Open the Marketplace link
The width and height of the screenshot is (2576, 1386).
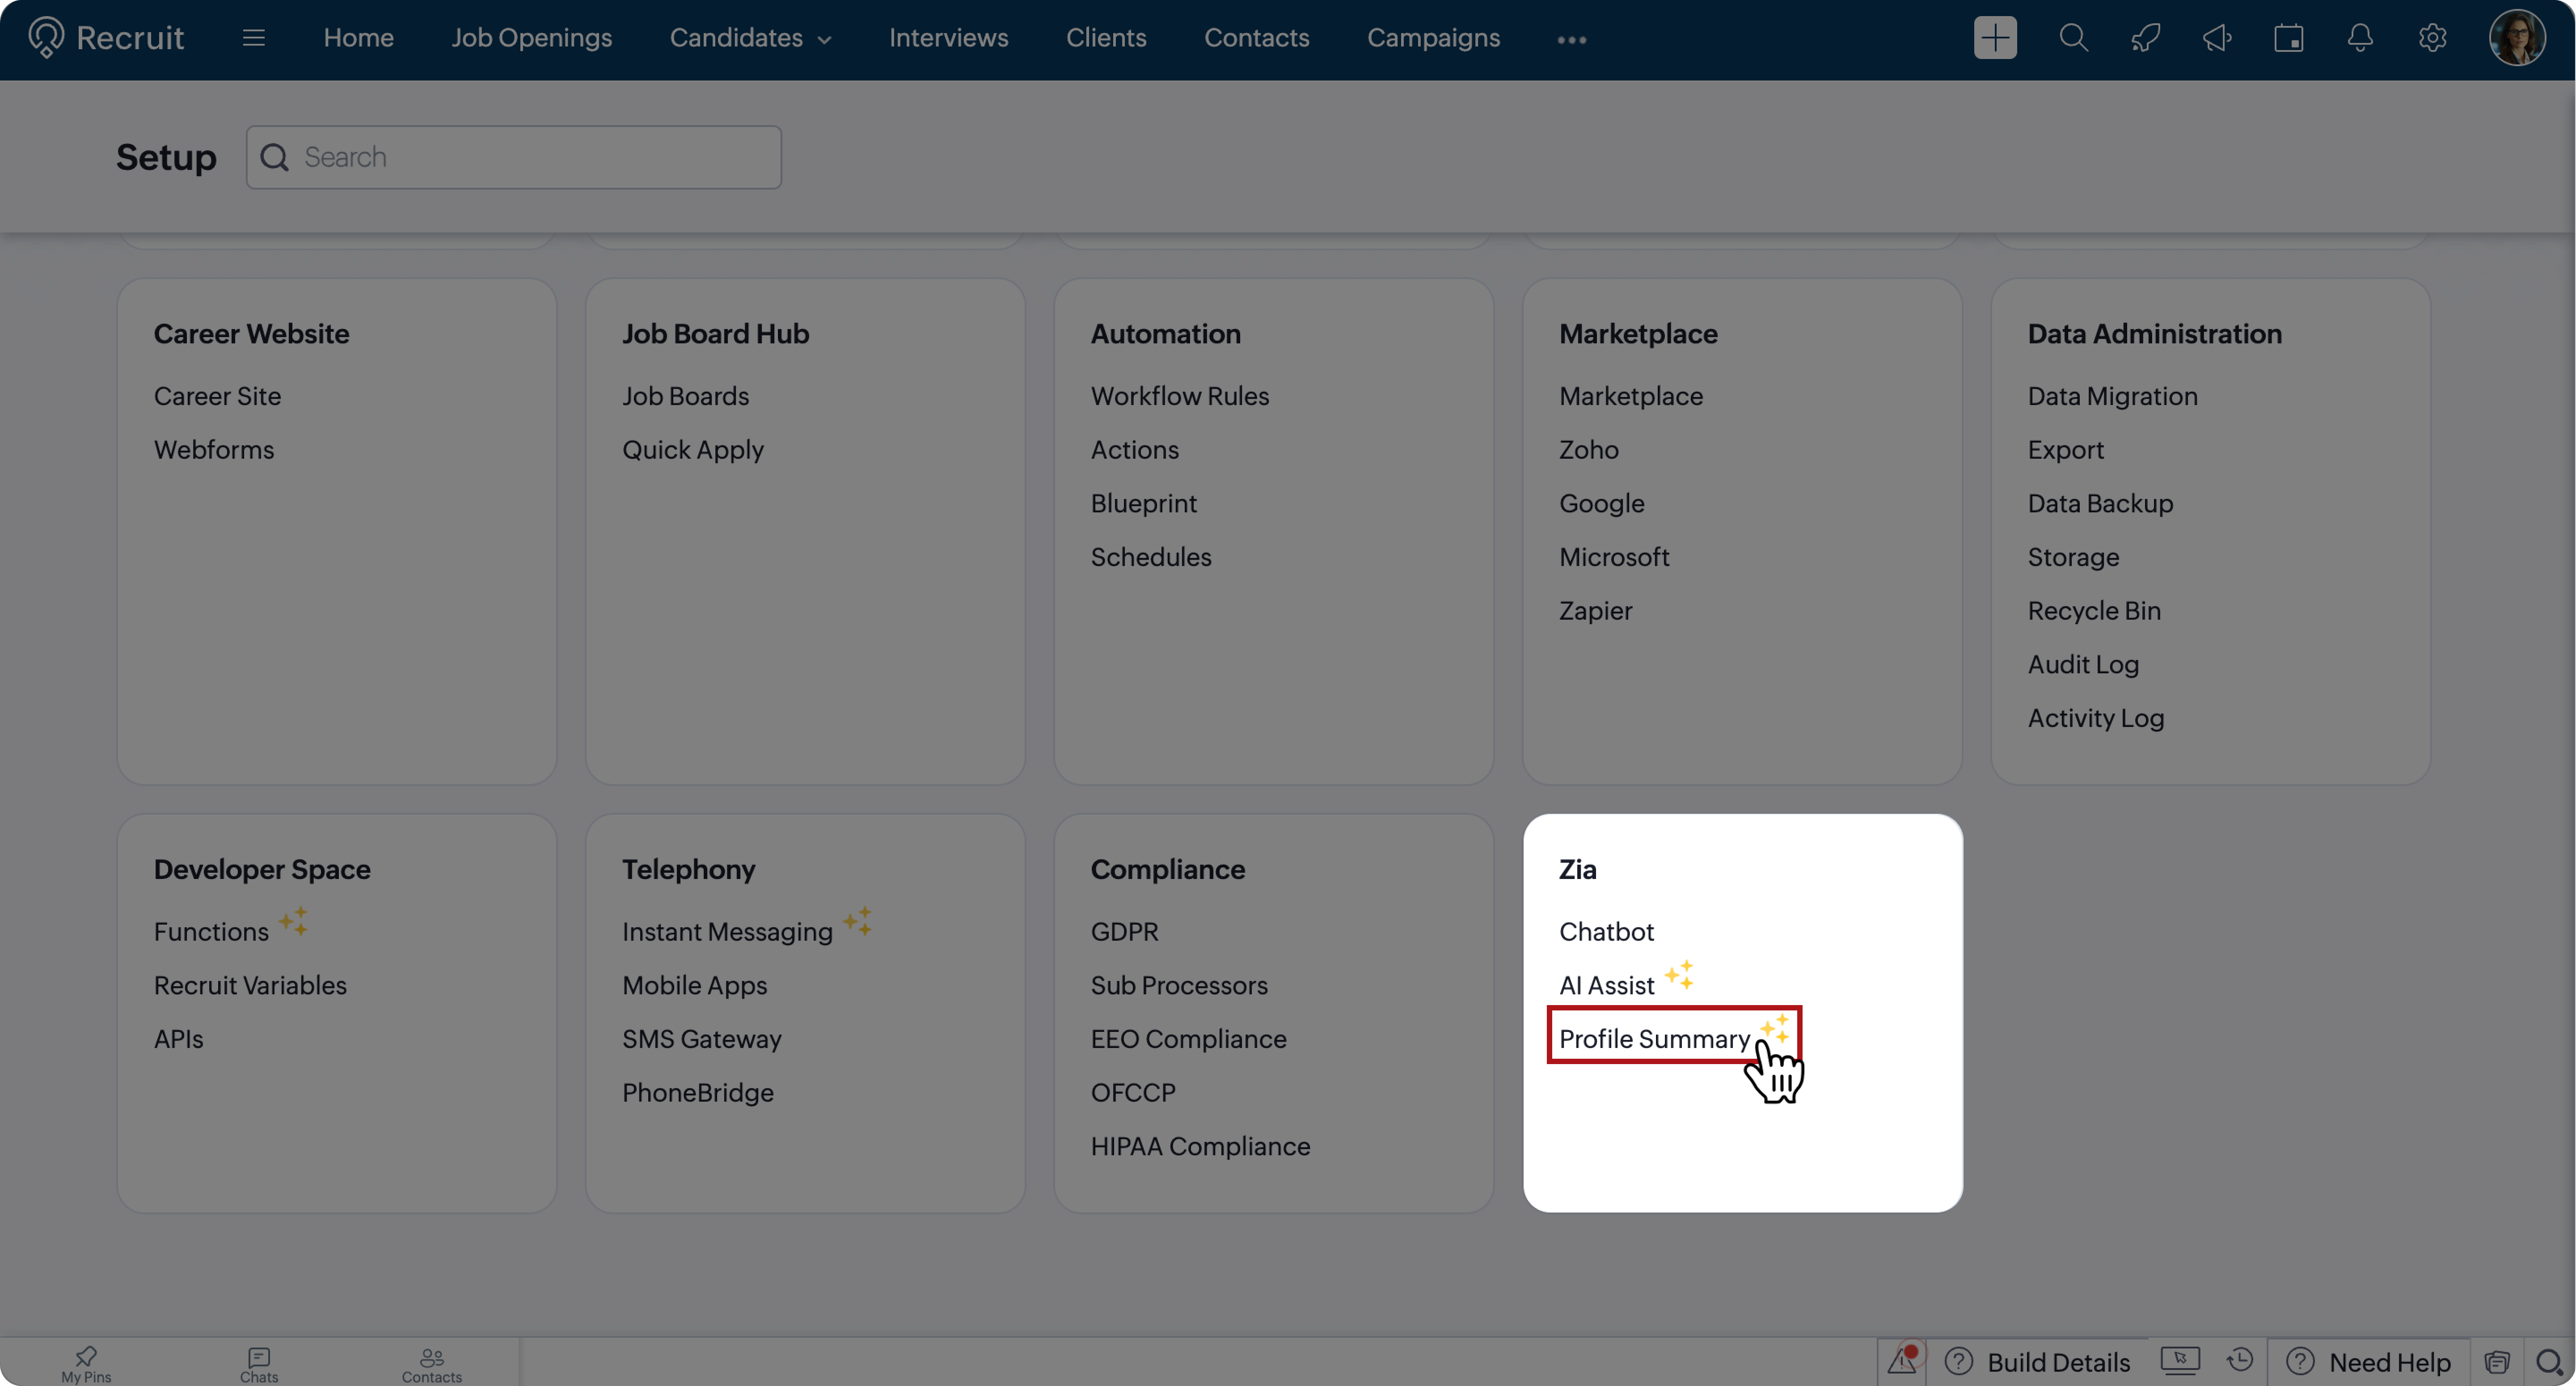pyautogui.click(x=1631, y=397)
